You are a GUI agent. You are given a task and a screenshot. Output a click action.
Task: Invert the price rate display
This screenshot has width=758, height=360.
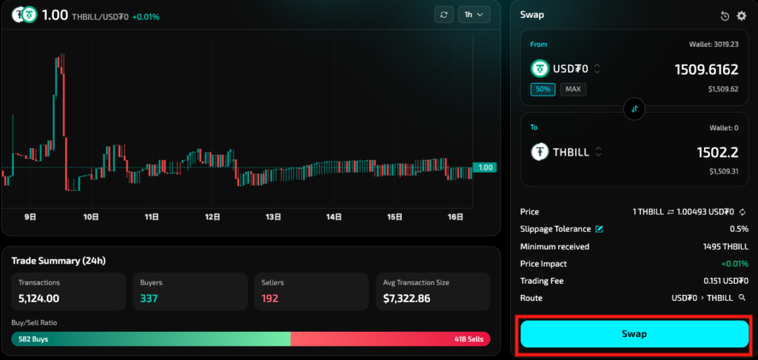pos(670,212)
